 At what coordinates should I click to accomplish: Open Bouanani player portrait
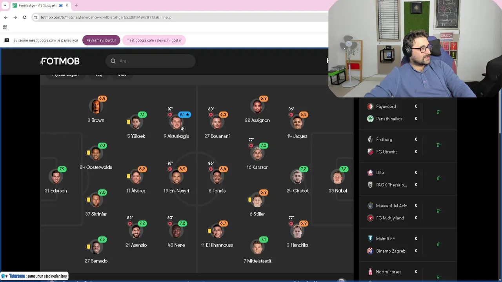(217, 122)
